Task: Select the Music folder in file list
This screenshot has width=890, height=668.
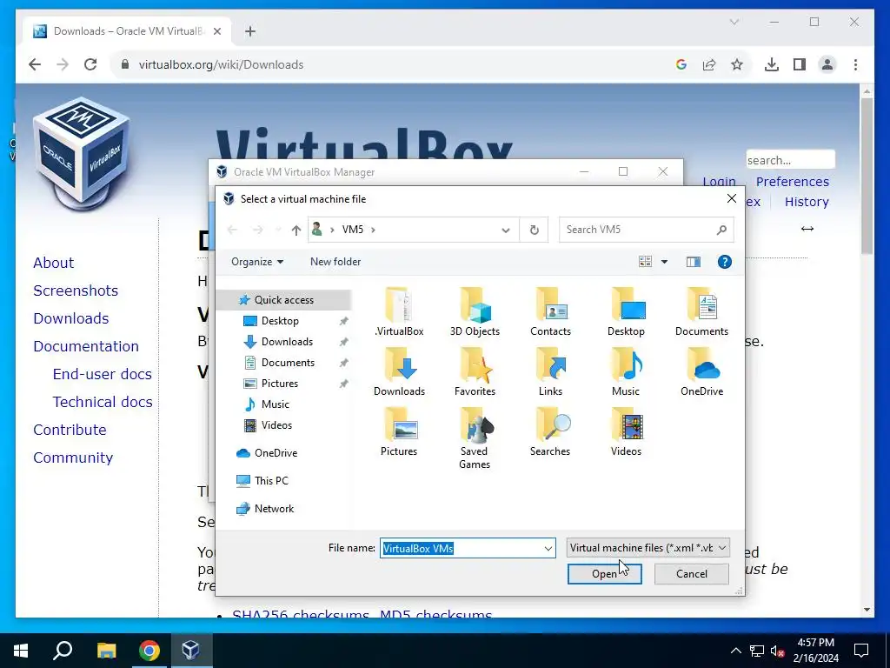Action: point(626,372)
